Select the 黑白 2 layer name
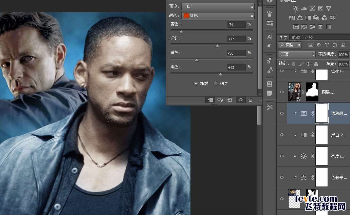The height and width of the screenshot is (215, 350). point(337,135)
